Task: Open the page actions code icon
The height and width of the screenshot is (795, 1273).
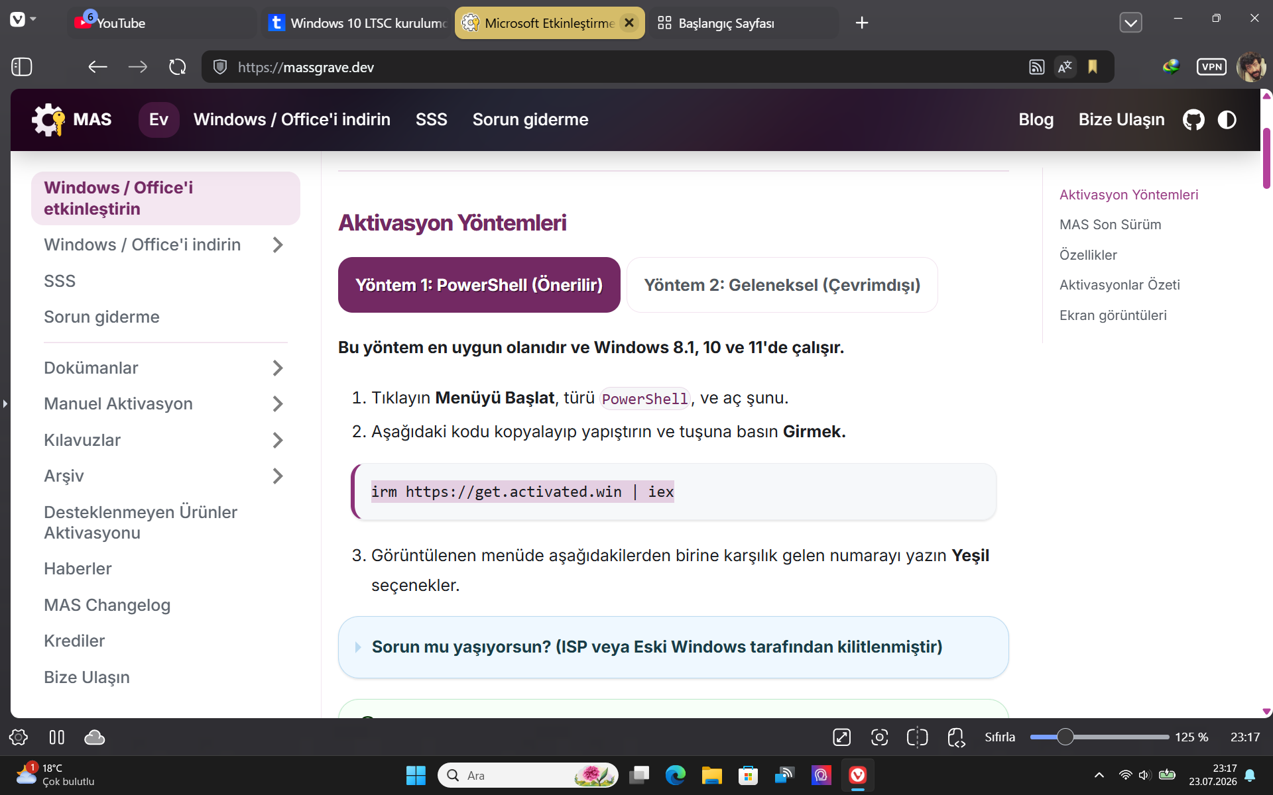Action: click(955, 737)
